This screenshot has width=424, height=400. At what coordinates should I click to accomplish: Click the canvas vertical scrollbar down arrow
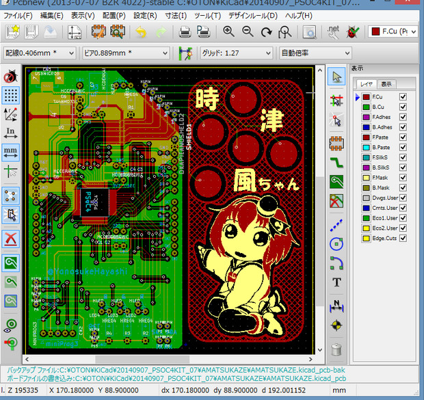[320, 350]
